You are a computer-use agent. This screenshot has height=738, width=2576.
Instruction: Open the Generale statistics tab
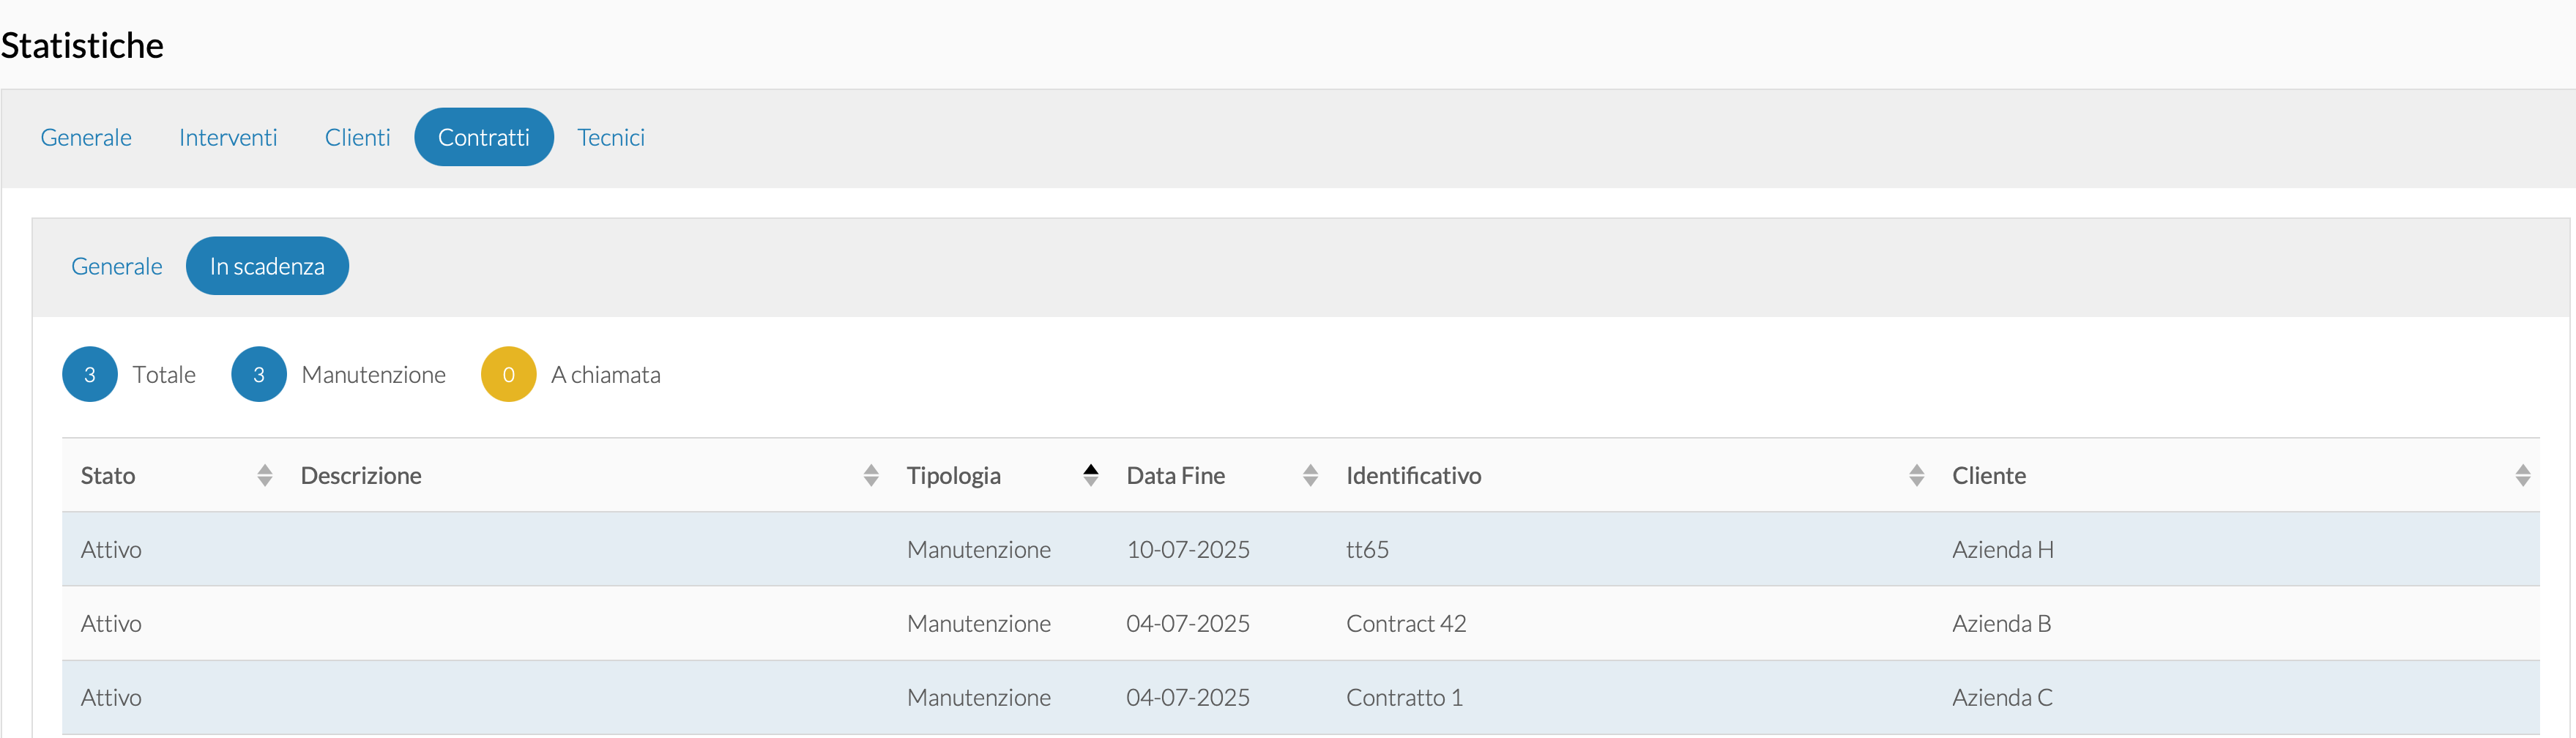pos(86,137)
